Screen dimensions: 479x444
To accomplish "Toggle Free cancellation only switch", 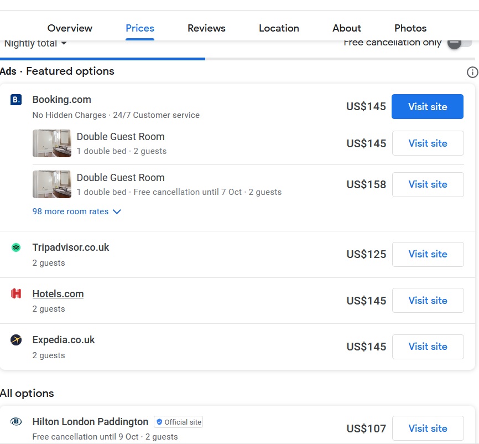I will pyautogui.click(x=459, y=43).
